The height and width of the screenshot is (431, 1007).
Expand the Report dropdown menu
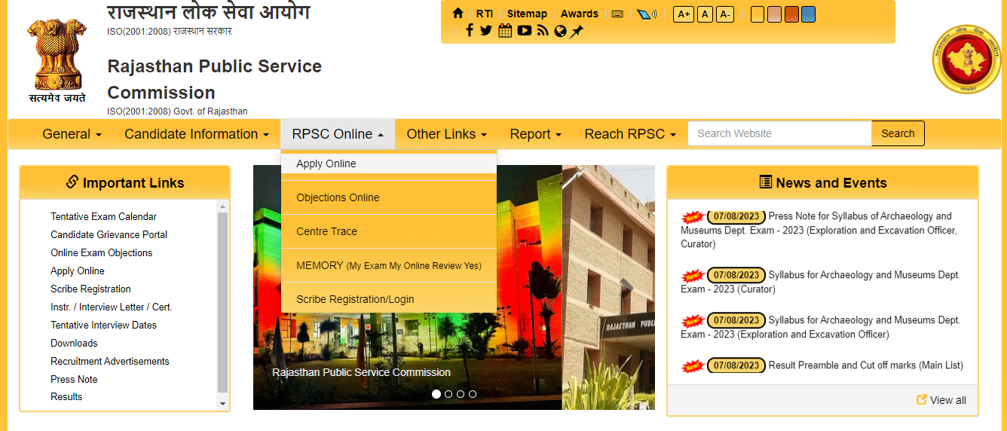[x=535, y=134]
